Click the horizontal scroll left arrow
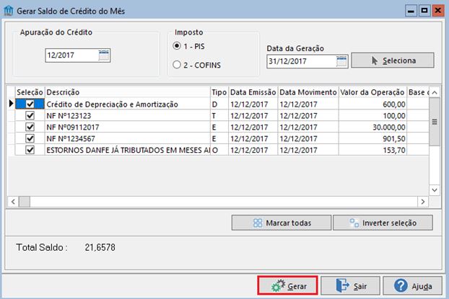This screenshot has height=299, width=449. coord(13,202)
